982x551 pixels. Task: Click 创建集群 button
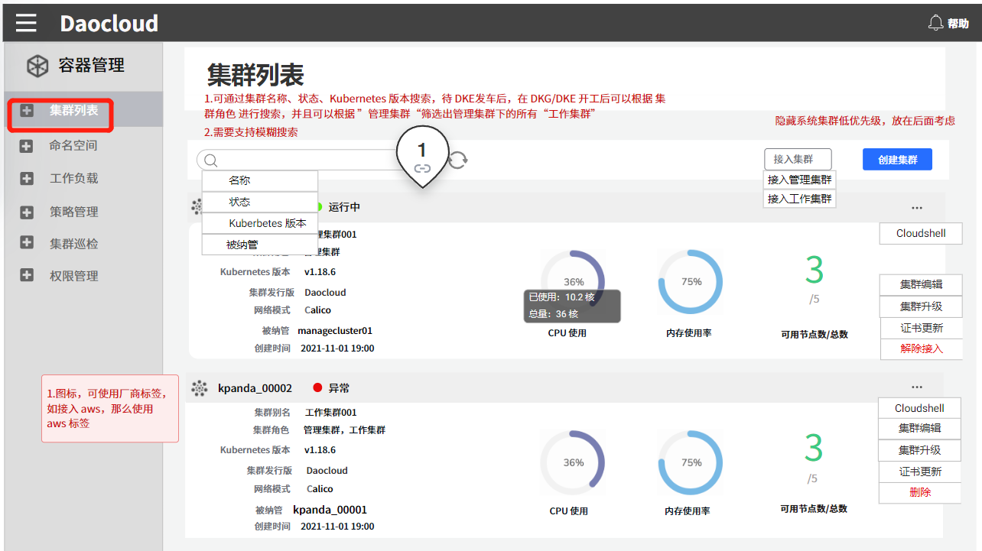pyautogui.click(x=897, y=159)
